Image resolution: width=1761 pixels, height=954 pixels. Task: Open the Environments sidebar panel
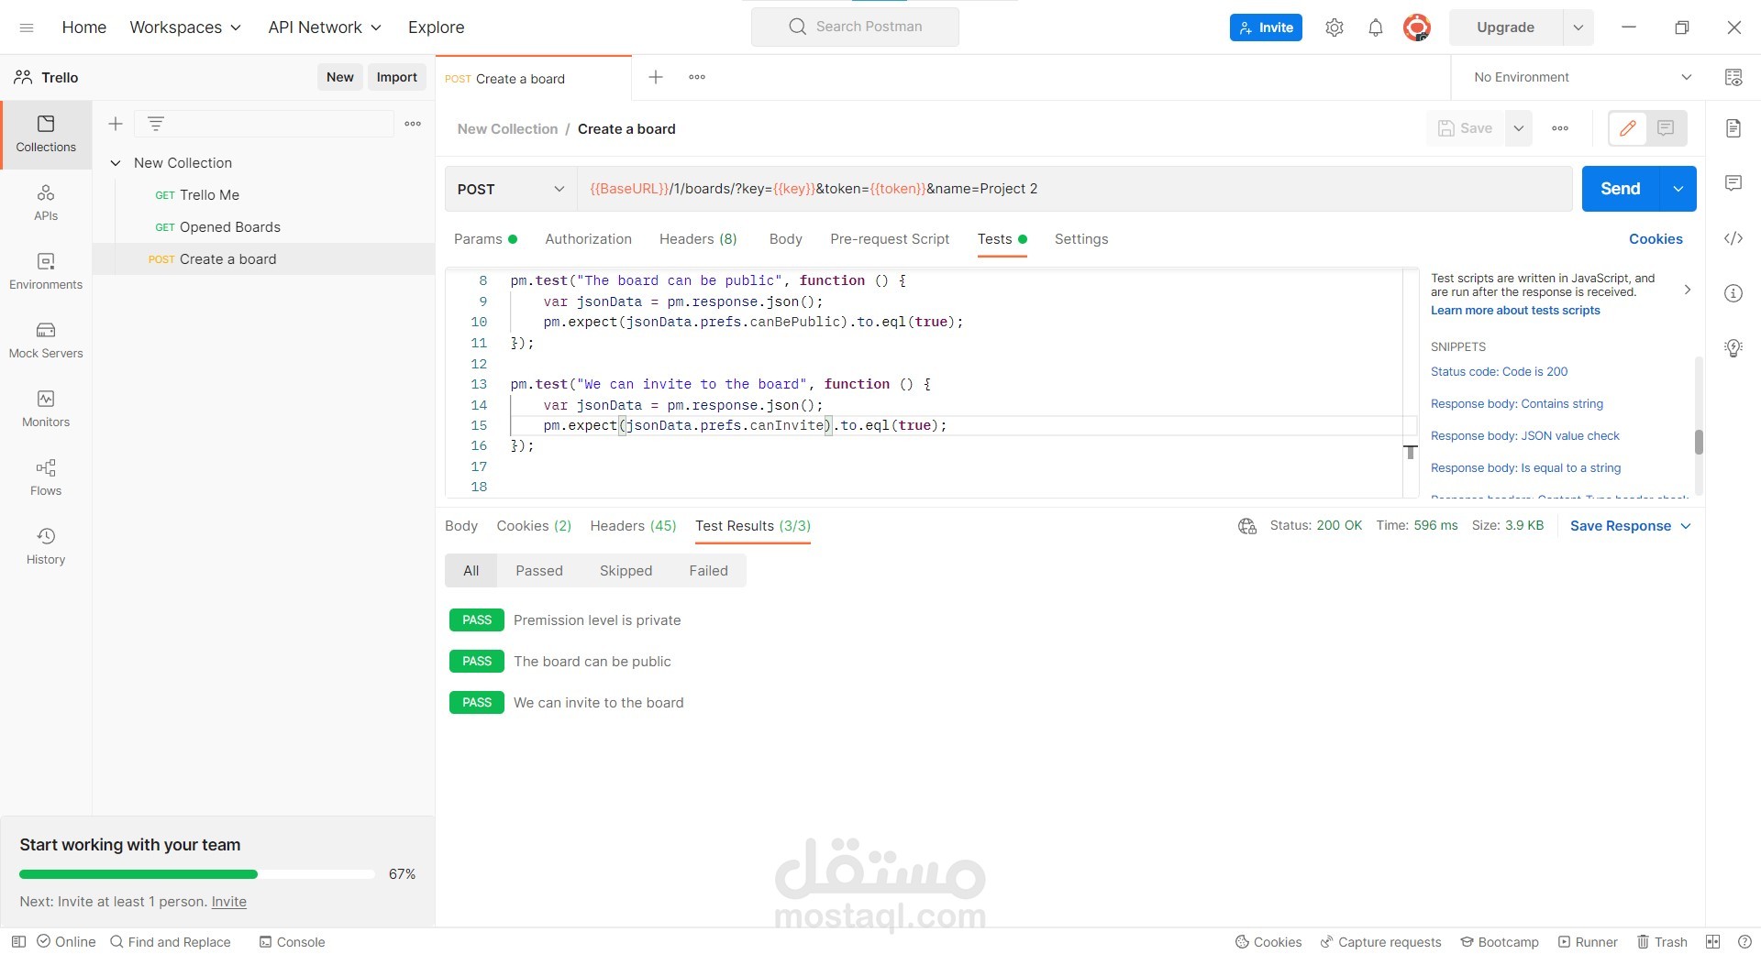click(46, 272)
